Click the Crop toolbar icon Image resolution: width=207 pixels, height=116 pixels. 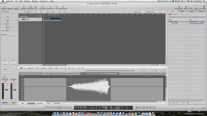pos(56,7)
